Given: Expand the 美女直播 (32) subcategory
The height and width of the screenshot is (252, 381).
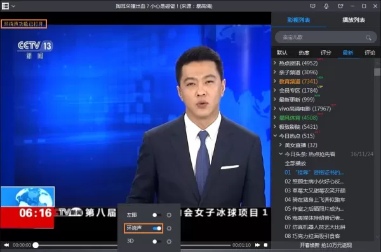Looking at the screenshot, I should [281, 145].
